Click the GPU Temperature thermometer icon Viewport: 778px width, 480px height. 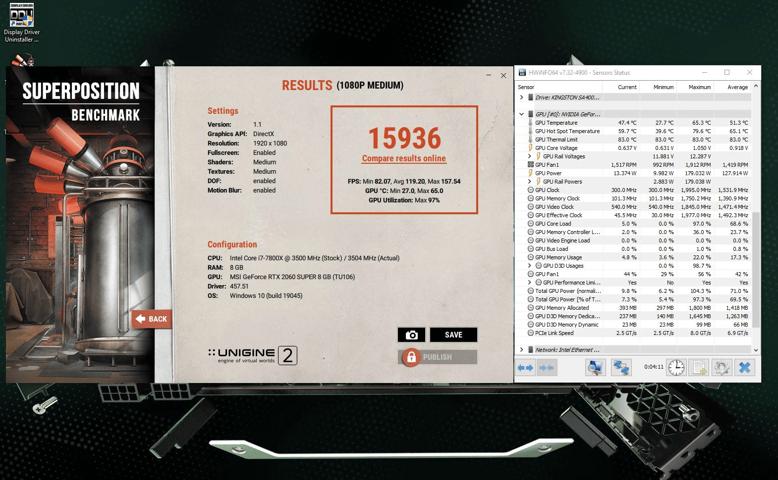click(x=530, y=122)
